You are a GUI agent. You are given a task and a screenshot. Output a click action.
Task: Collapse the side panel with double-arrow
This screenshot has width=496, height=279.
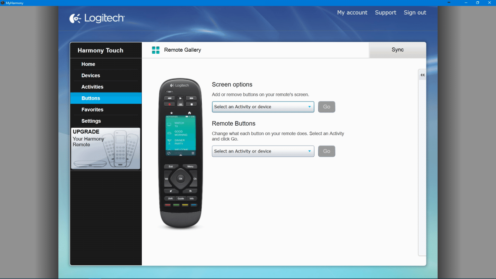422,75
